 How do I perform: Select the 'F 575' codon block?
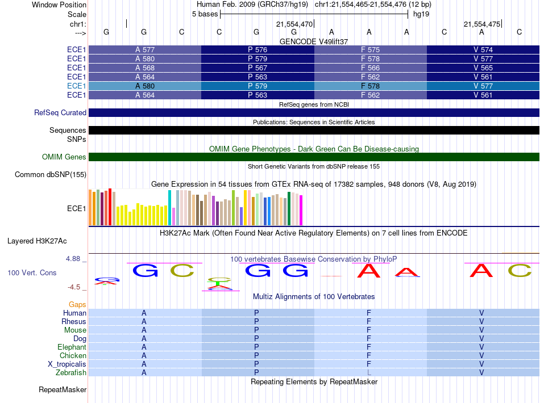coord(370,49)
